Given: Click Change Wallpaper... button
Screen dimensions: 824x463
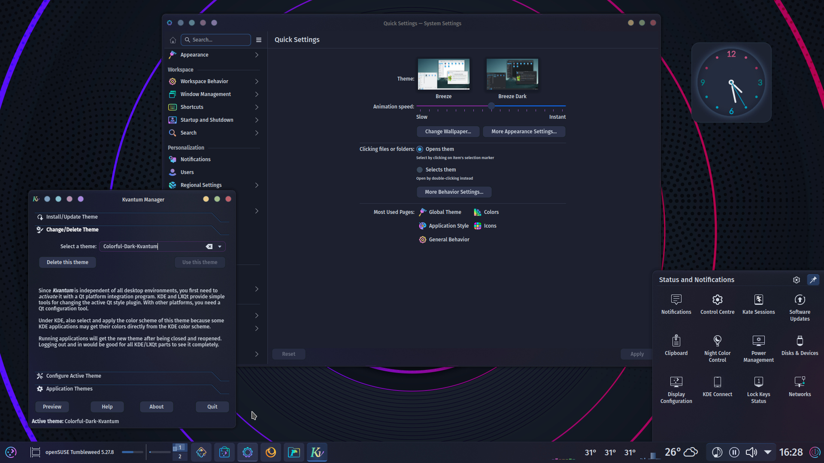Looking at the screenshot, I should tap(448, 132).
